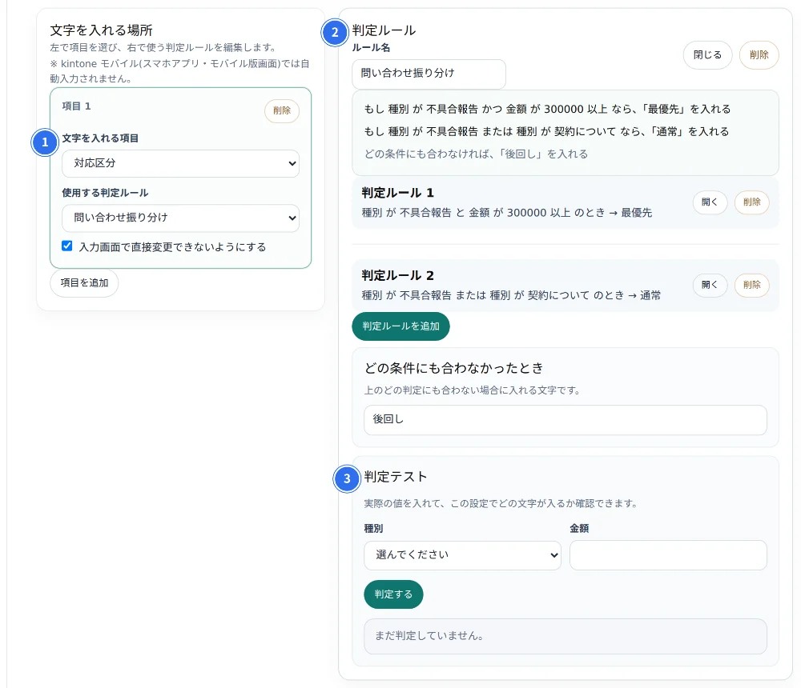This screenshot has width=801, height=688.
Task: Open the 文字を入れる項目 dropdown showing 対応区分
Action: (180, 163)
